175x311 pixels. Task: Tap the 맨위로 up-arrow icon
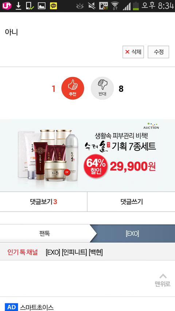click(x=163, y=276)
